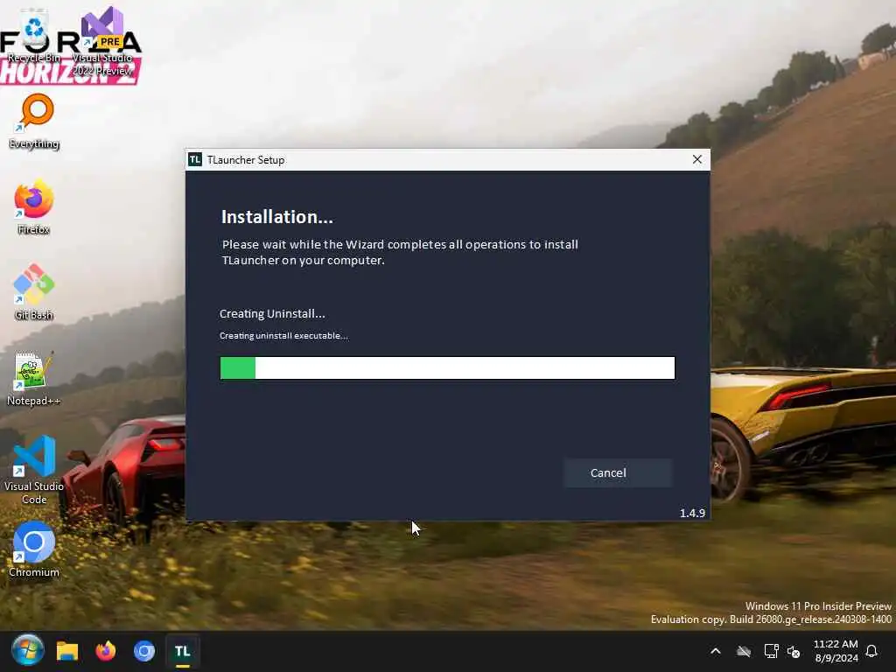The height and width of the screenshot is (672, 896).
Task: Open the Start menu orb
Action: click(27, 650)
